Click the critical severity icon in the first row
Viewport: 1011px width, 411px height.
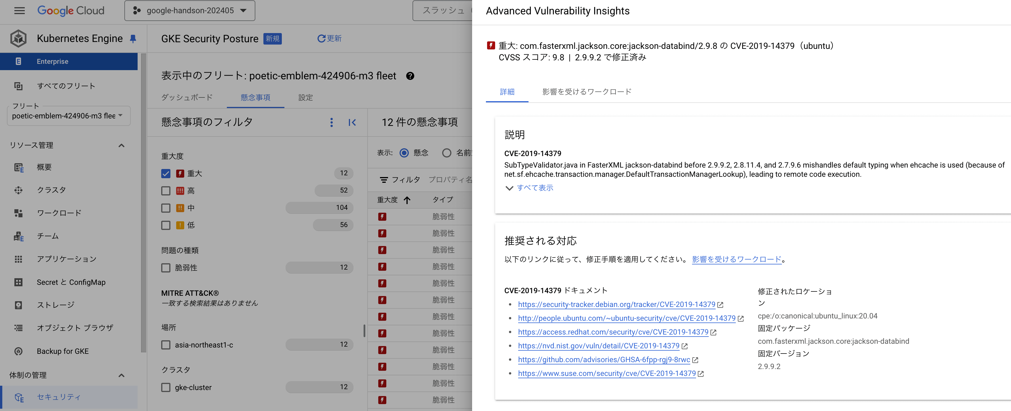pyautogui.click(x=382, y=217)
